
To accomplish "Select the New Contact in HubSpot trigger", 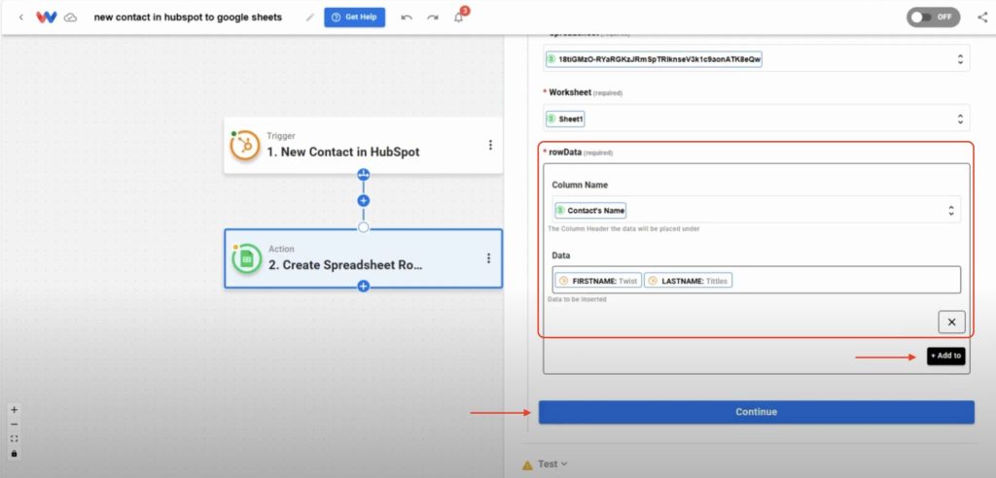I will [x=363, y=146].
